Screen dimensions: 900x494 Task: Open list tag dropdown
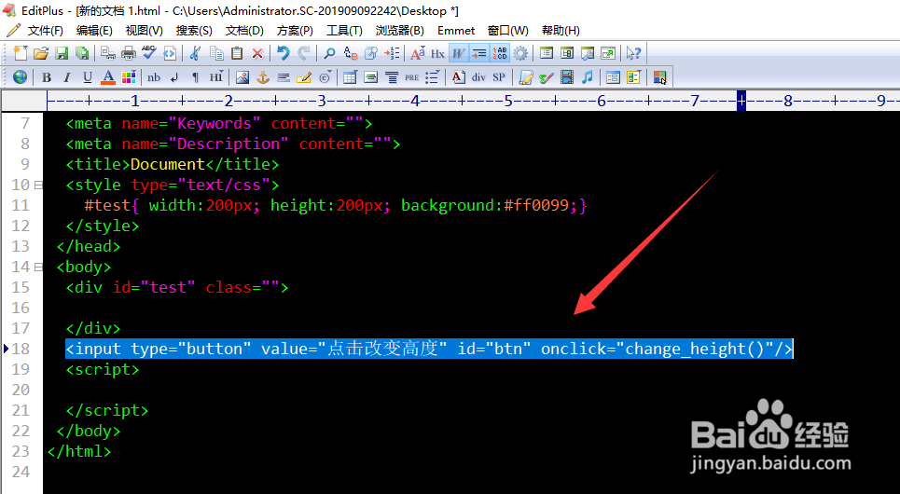(x=432, y=76)
